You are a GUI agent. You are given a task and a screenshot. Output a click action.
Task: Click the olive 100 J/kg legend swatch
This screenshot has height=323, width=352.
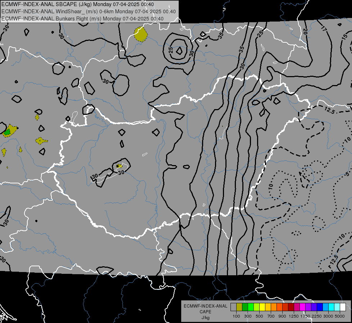[x=239, y=307]
